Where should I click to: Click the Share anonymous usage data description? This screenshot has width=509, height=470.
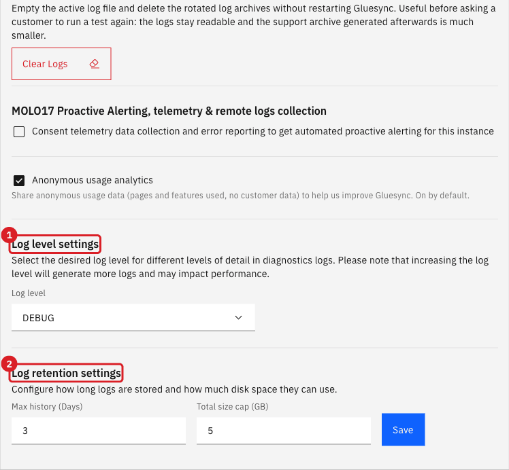click(x=240, y=196)
